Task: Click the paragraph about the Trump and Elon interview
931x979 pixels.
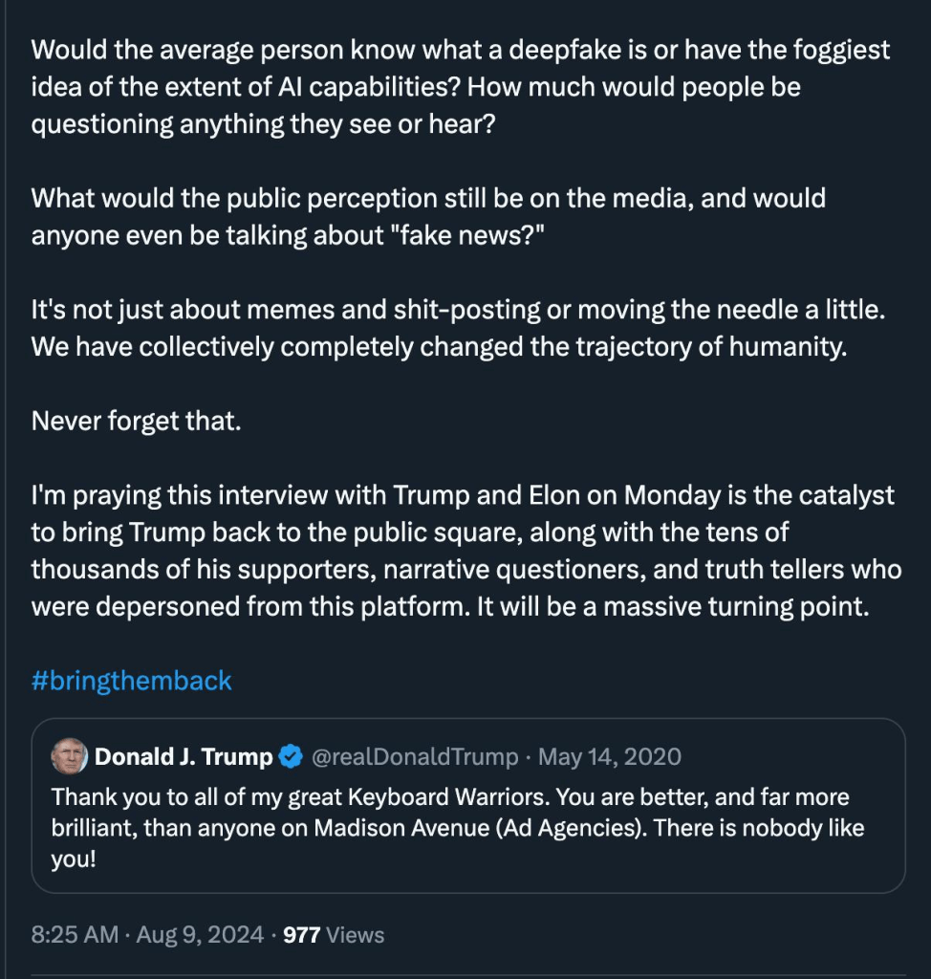Action: pyautogui.click(x=465, y=551)
